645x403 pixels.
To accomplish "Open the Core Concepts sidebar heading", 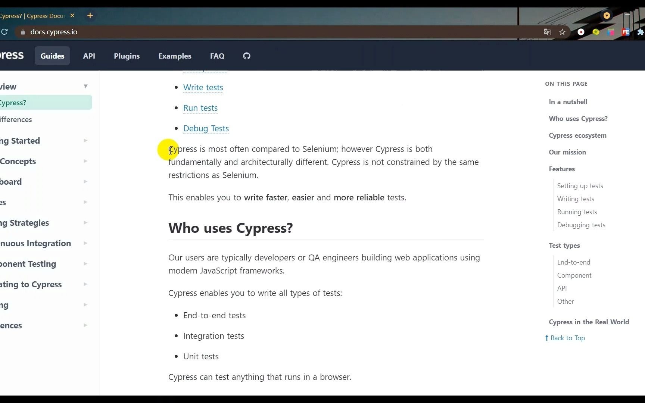I will click(x=18, y=162).
